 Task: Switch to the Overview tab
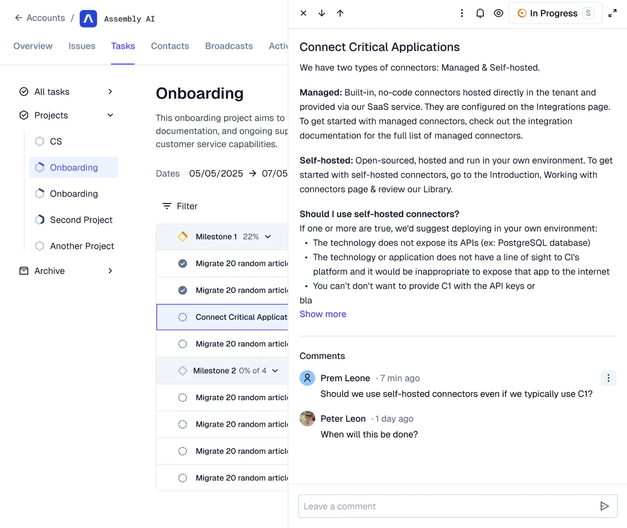pos(33,46)
